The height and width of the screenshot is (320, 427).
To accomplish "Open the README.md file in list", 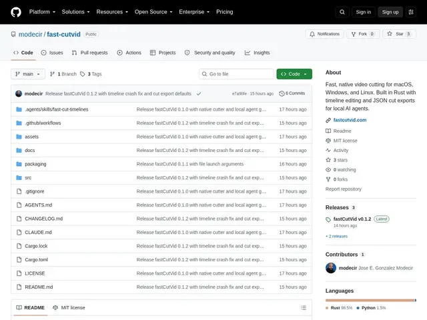I will pyautogui.click(x=39, y=287).
